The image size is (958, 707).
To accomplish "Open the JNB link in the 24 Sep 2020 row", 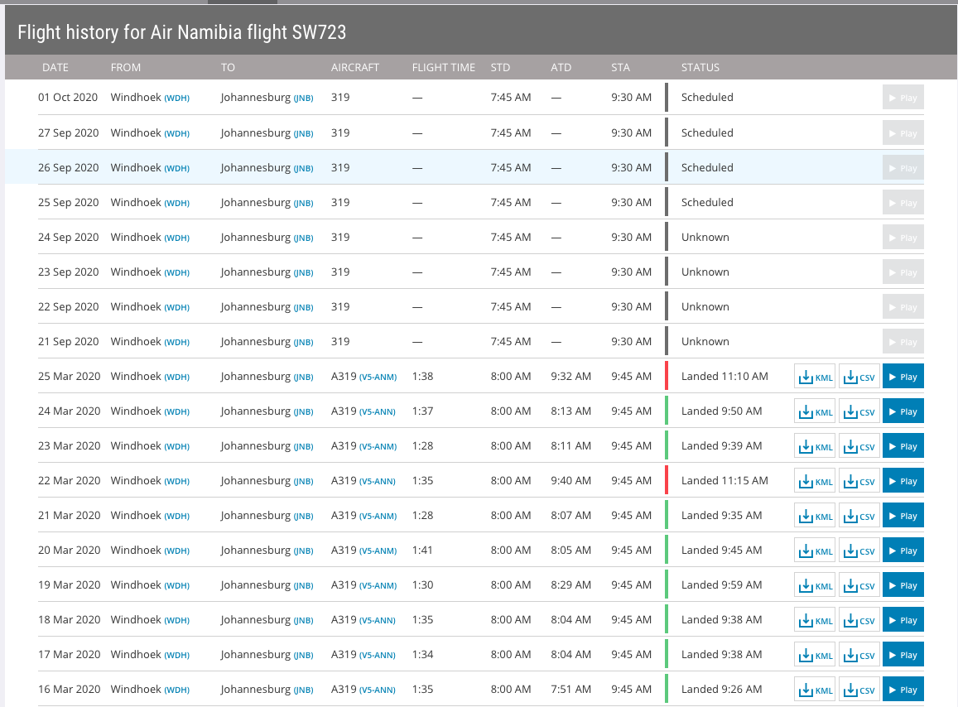I will click(304, 238).
